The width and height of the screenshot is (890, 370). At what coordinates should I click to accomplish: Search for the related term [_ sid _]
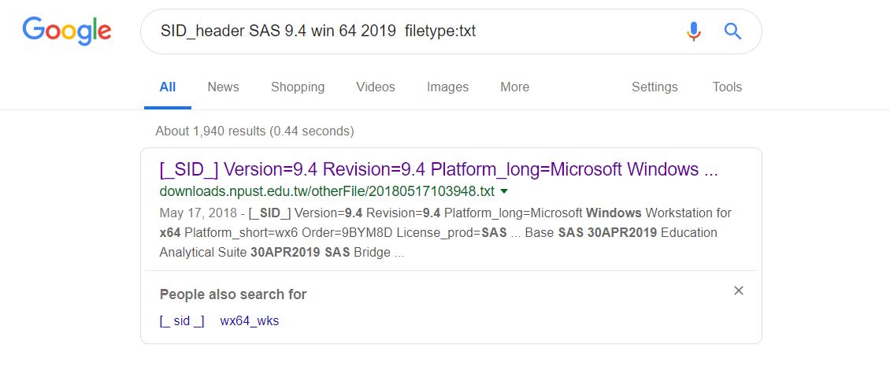click(182, 320)
